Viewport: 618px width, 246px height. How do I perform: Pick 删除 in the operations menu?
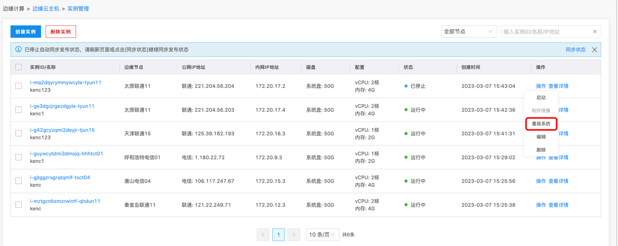541,150
